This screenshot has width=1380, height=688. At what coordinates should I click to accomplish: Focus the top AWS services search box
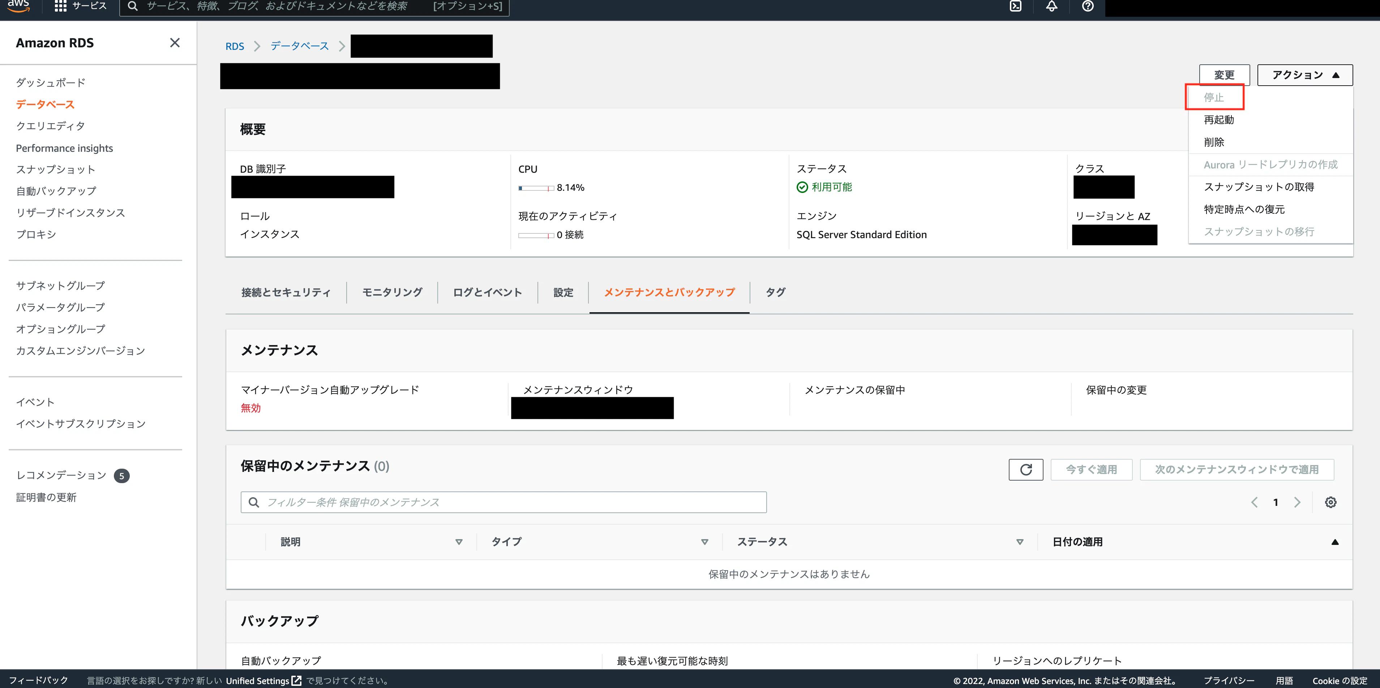[x=314, y=6]
